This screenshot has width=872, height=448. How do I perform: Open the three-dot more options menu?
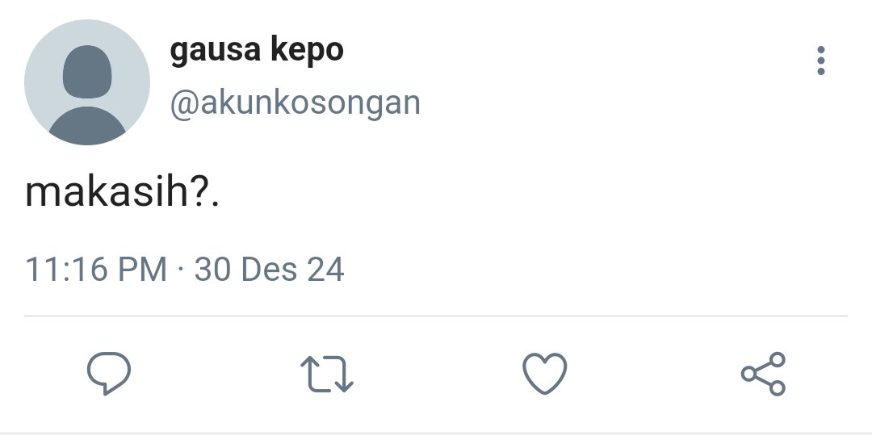pyautogui.click(x=821, y=61)
